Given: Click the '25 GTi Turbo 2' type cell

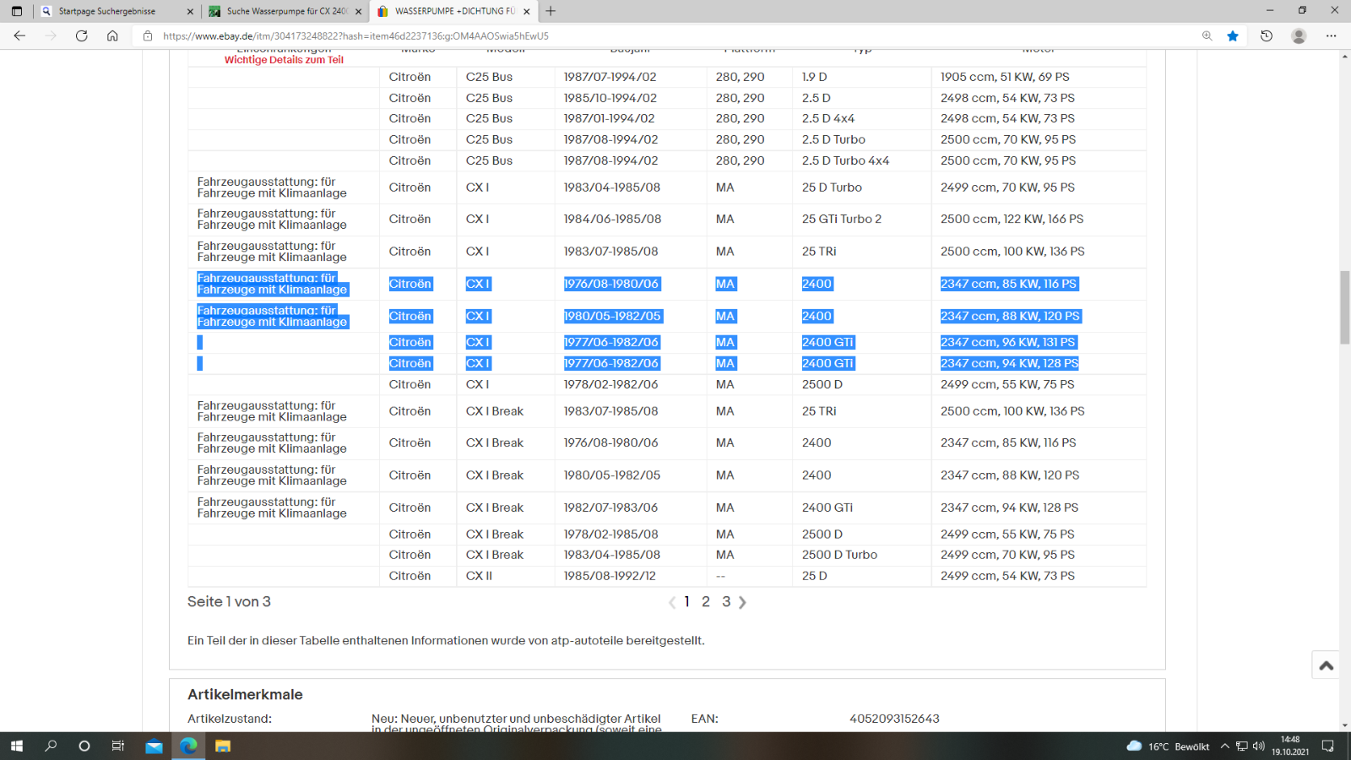Looking at the screenshot, I should (842, 219).
